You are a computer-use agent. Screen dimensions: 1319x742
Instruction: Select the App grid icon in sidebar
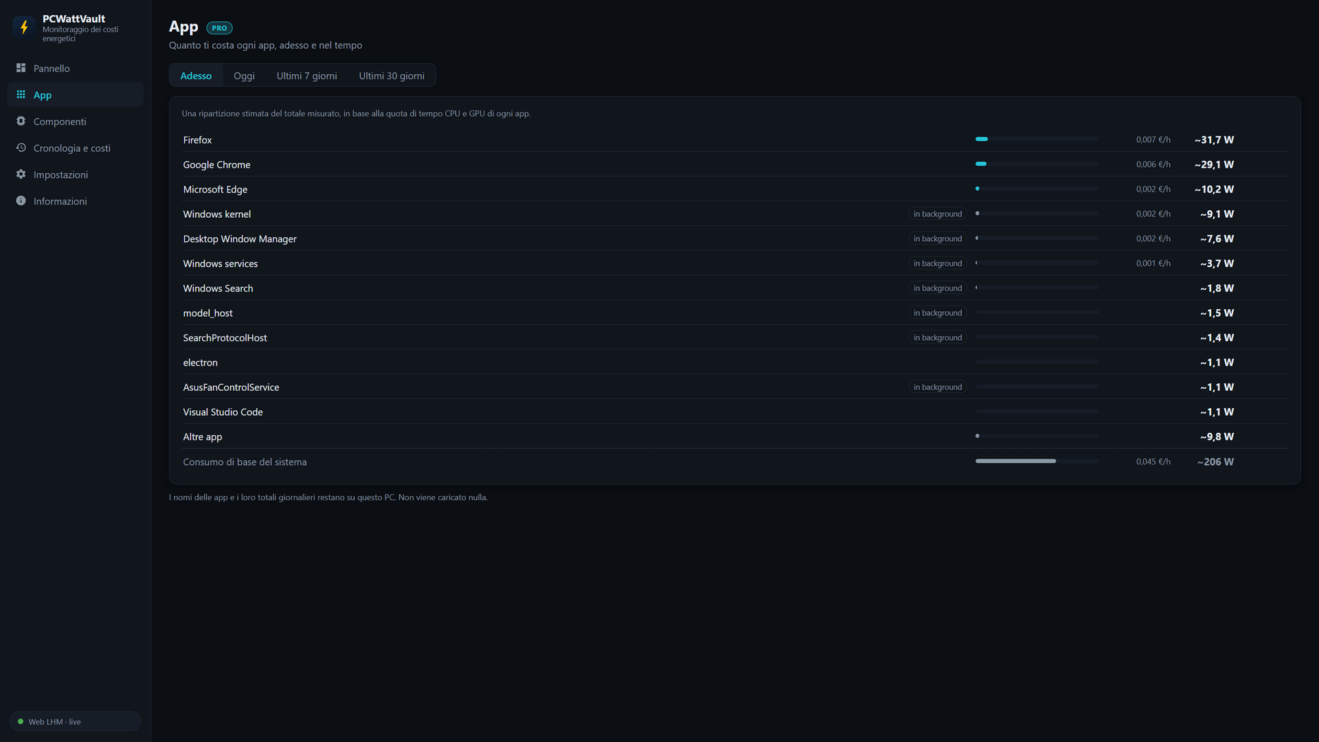(21, 95)
